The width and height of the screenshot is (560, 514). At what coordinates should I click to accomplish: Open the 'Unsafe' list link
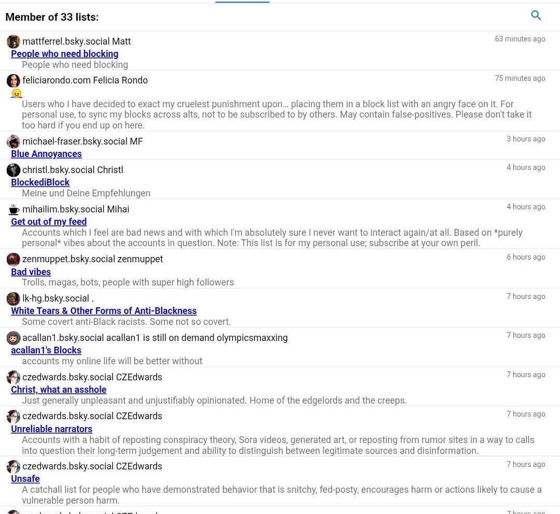[x=25, y=479]
